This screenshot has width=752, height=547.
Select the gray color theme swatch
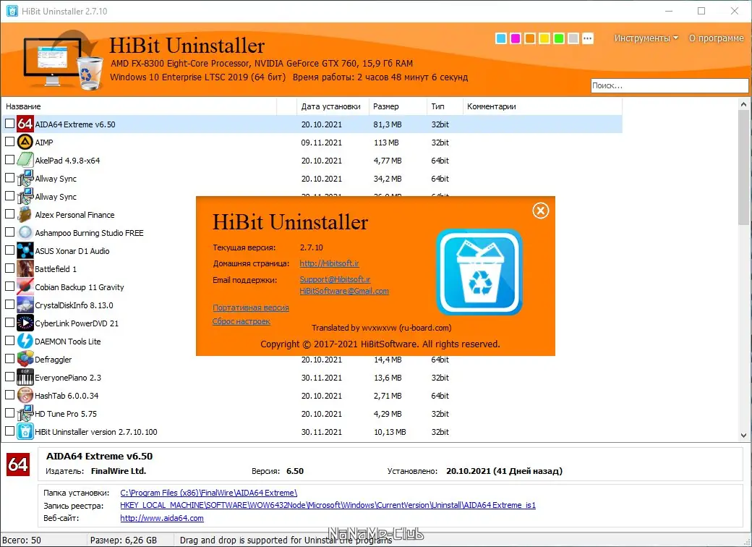(x=573, y=38)
